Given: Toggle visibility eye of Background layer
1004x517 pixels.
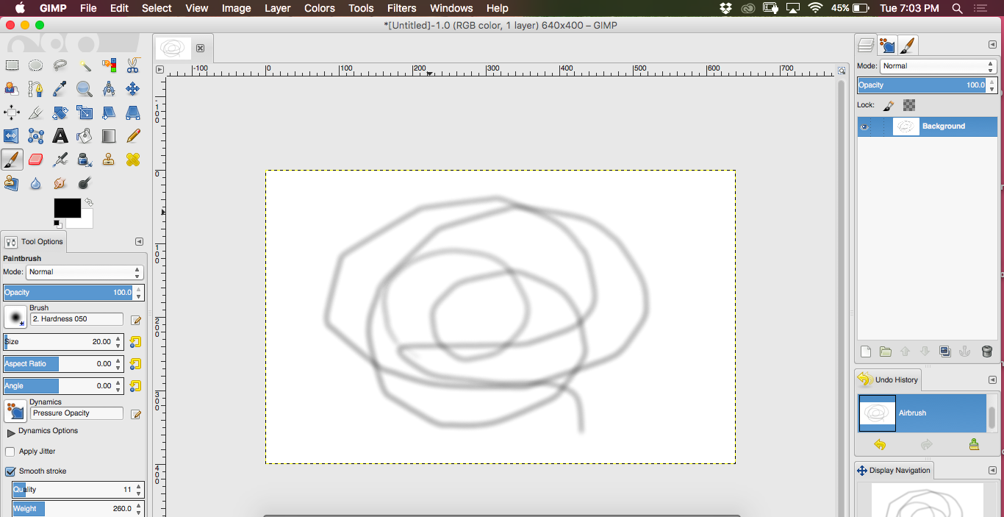Looking at the screenshot, I should click(864, 126).
